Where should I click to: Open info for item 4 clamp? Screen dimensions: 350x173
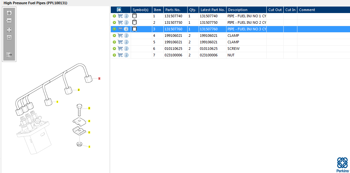(126, 36)
